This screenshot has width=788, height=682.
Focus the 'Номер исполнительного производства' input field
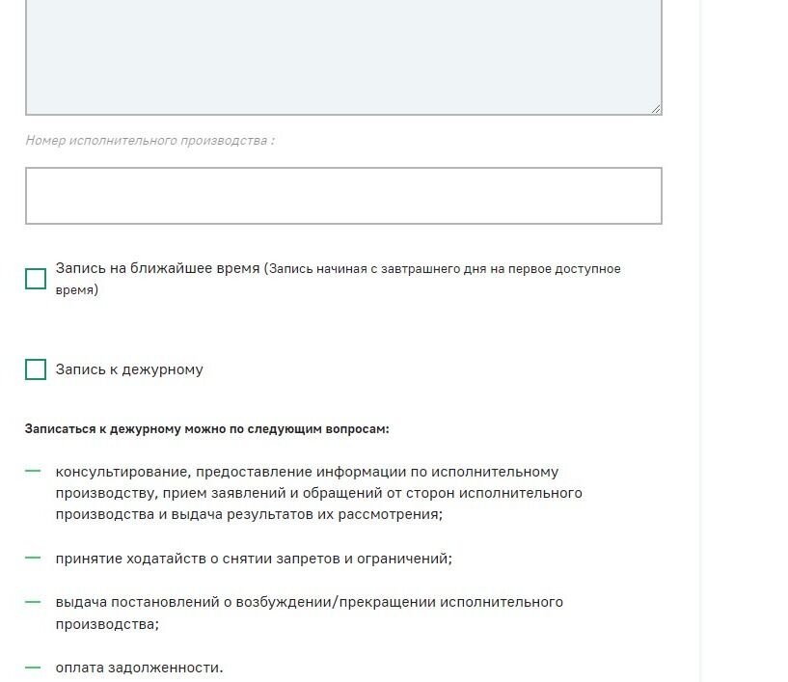pyautogui.click(x=343, y=196)
